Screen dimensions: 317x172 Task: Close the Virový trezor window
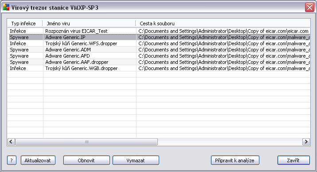[309, 8]
